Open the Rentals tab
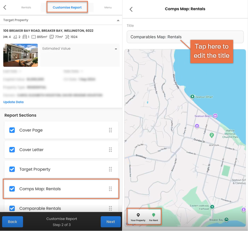 point(26,7)
